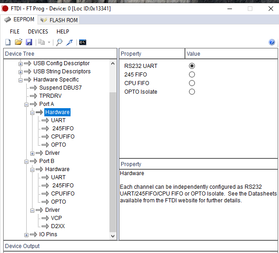Select 245FIFO under Port B Hardware
This screenshot has width=279, height=253.
[63, 186]
